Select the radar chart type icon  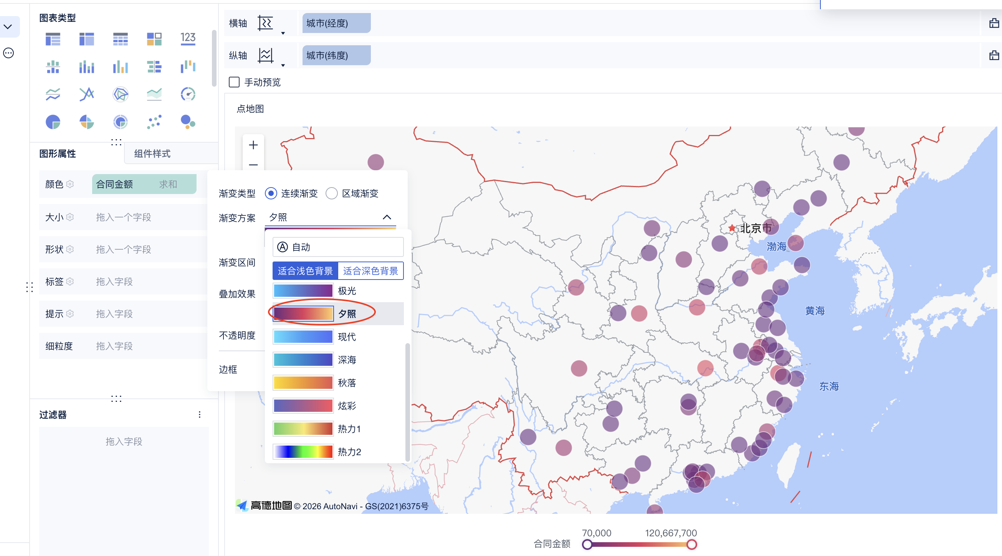(x=120, y=94)
